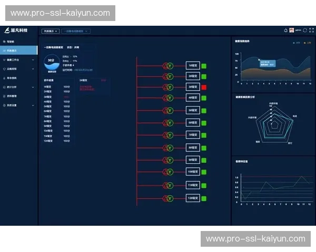Enter fullscreen using the expand icon

(311, 30)
